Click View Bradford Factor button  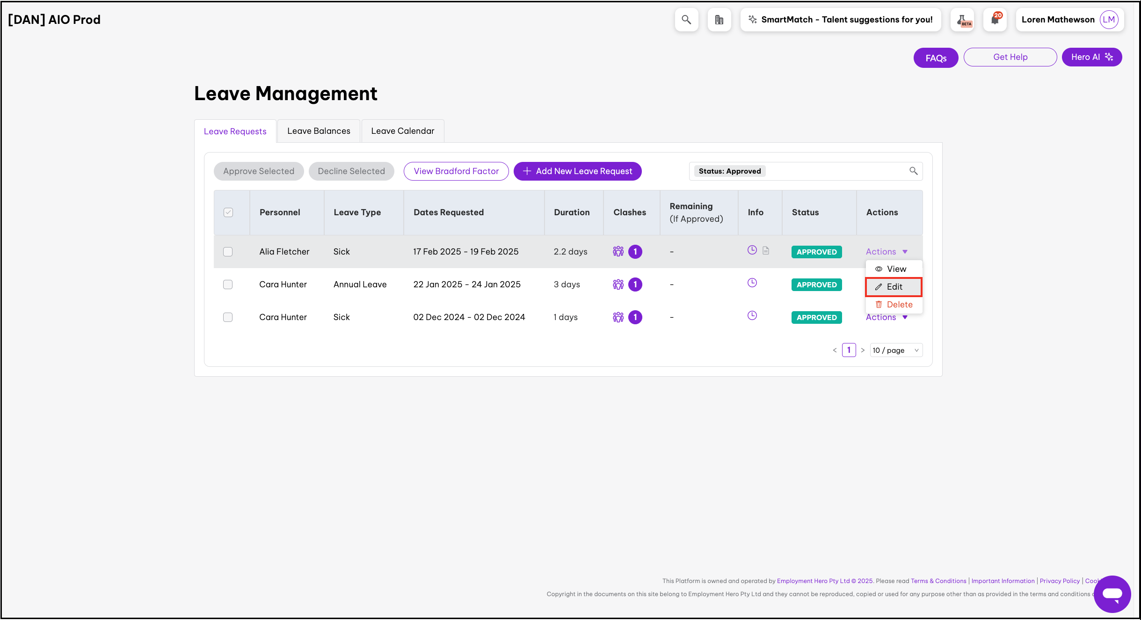[x=456, y=171]
